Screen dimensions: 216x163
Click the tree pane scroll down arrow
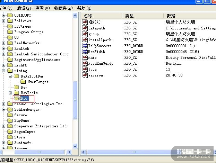click(75, 146)
